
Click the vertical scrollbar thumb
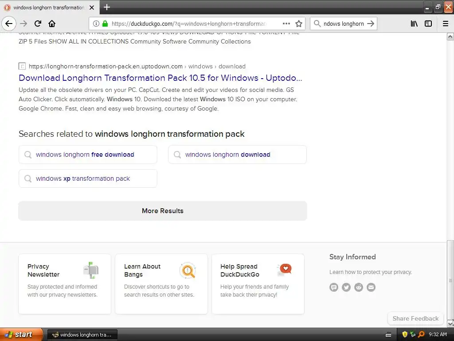coord(450,280)
